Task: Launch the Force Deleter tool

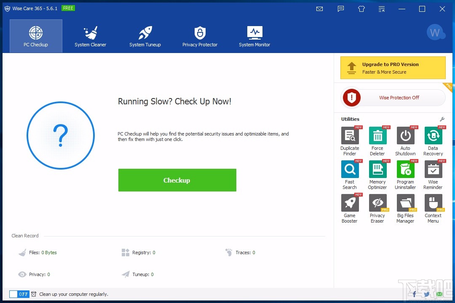Action: pos(377,136)
